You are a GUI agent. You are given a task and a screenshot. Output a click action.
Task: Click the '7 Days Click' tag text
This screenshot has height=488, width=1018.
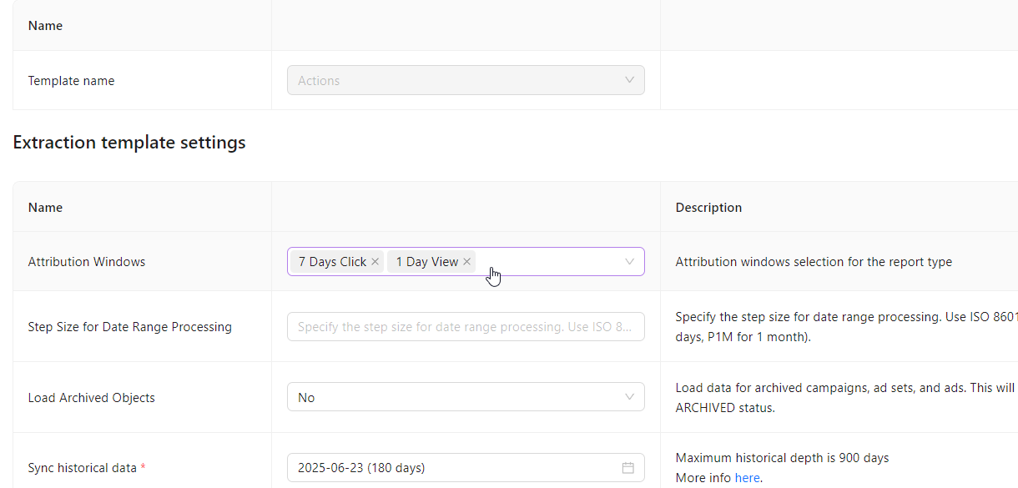332,262
